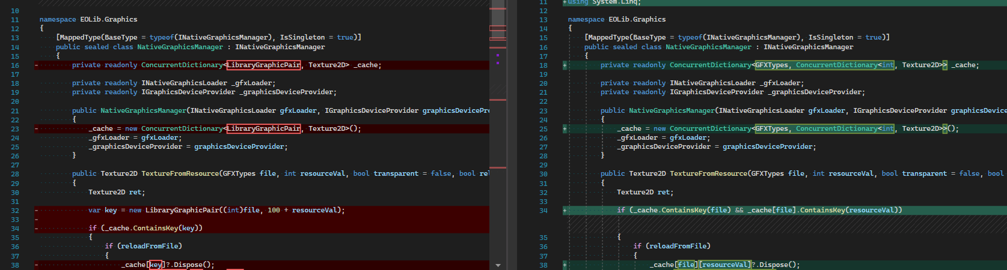Viewport: 1007px width, 270px height.
Task: Click highlighted key in _cache[key] left pane
Action: (156, 265)
